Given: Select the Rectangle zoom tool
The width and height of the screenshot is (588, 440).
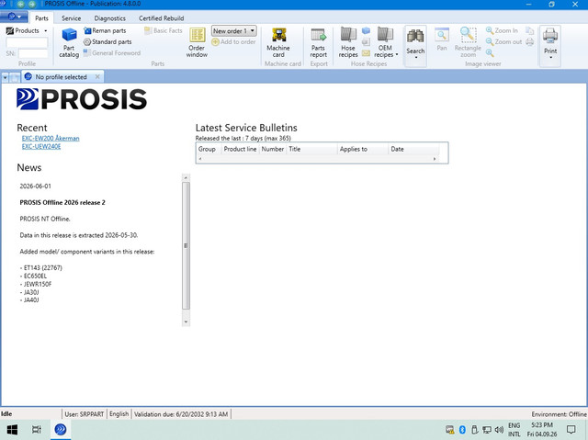Looking at the screenshot, I should [468, 43].
